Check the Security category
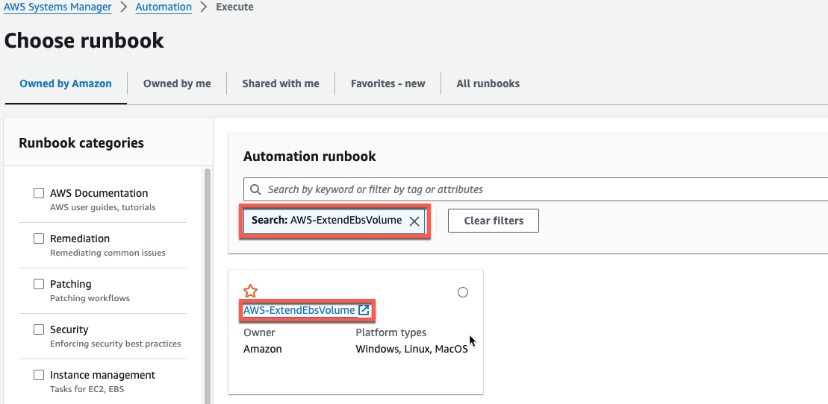 [x=39, y=329]
